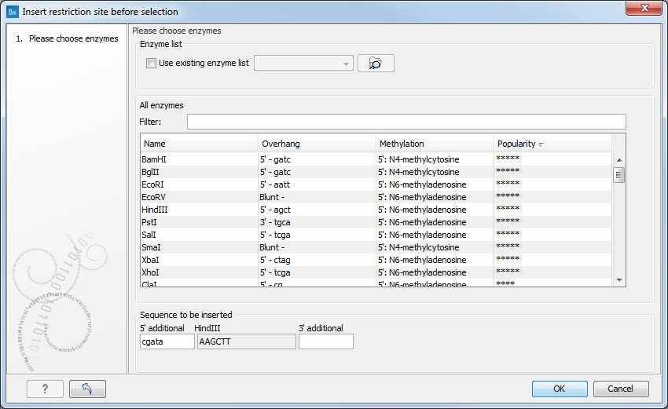Click the reset arrow button
This screenshot has width=668, height=409.
click(87, 389)
